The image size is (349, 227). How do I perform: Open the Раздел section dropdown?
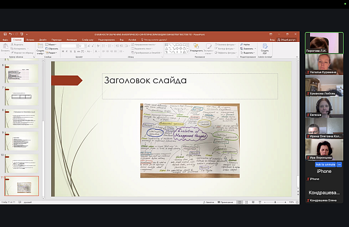[51, 53]
